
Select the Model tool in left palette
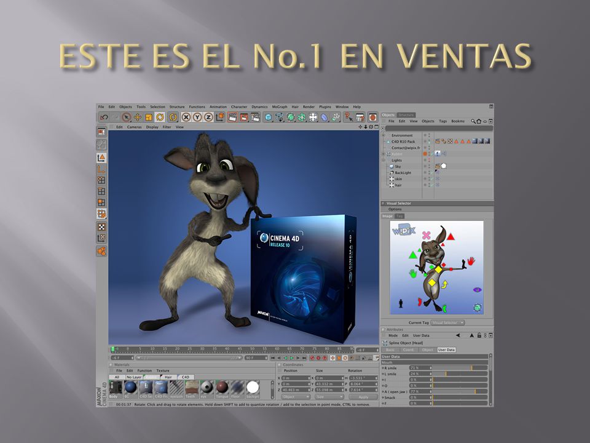pyautogui.click(x=101, y=158)
